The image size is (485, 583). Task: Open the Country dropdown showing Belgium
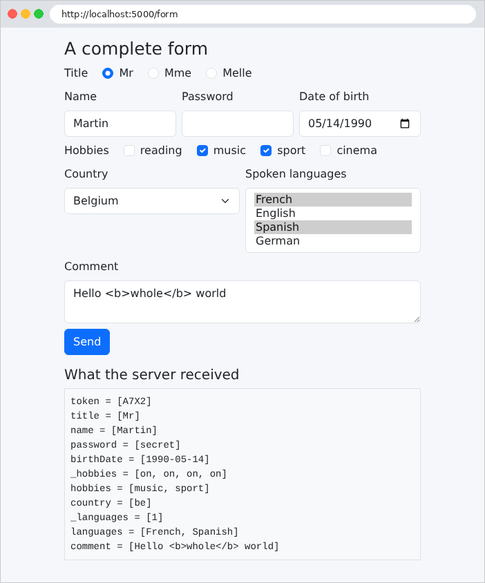(152, 201)
